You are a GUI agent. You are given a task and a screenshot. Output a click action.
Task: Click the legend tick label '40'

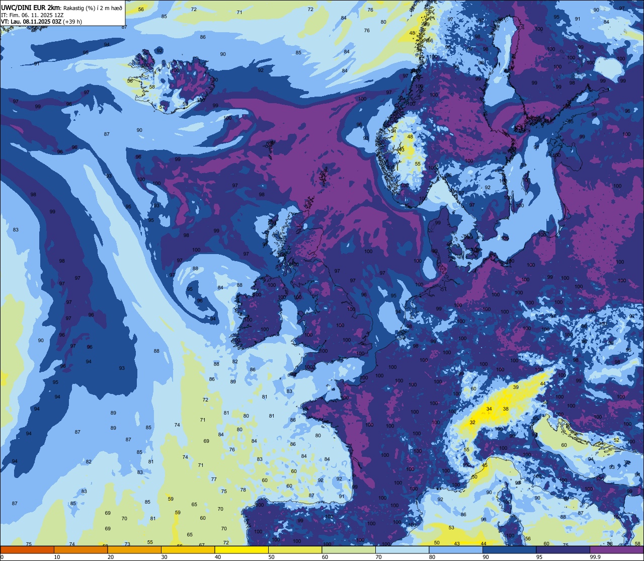point(218,557)
